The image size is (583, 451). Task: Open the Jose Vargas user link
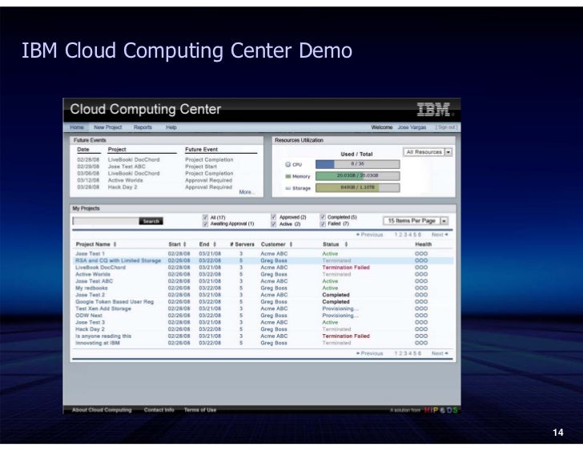(412, 127)
